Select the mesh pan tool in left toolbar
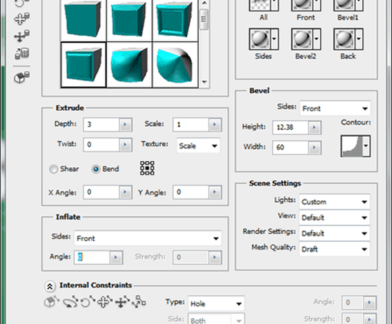Image resolution: width=392 pixels, height=324 pixels. click(22, 19)
